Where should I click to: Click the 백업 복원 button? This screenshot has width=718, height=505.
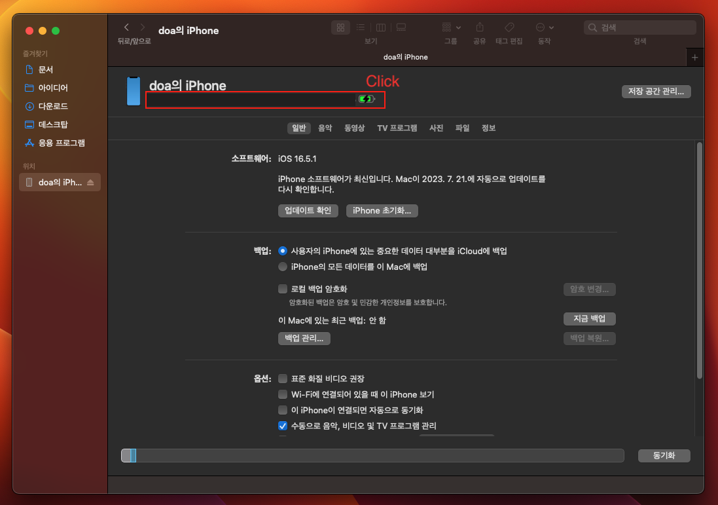tap(589, 339)
